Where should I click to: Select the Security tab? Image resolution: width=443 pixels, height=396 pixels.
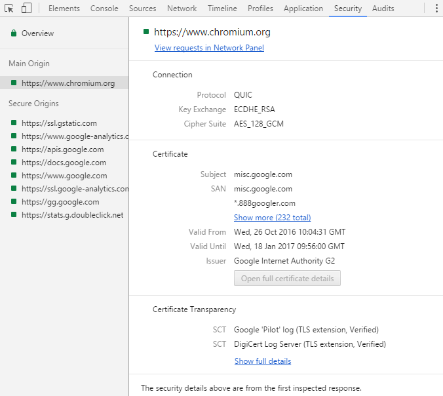[348, 9]
